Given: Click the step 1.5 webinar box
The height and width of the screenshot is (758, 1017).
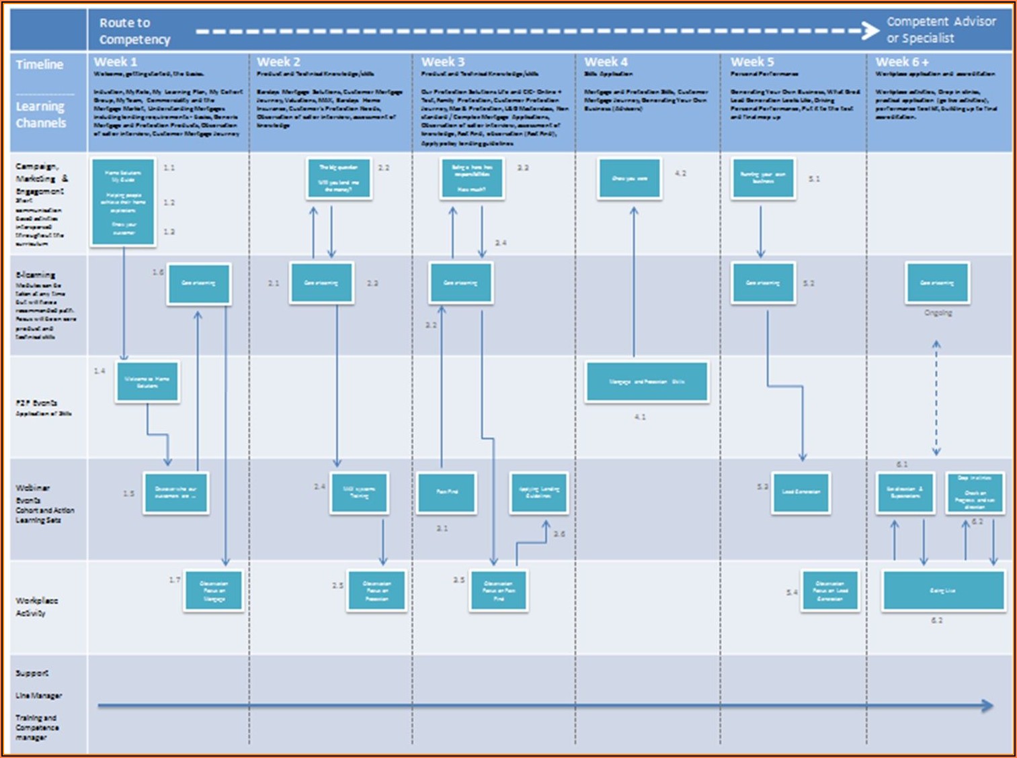Looking at the screenshot, I should pos(175,493).
